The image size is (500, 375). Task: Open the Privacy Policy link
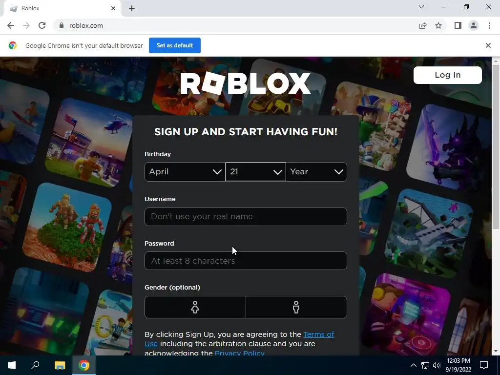click(239, 353)
